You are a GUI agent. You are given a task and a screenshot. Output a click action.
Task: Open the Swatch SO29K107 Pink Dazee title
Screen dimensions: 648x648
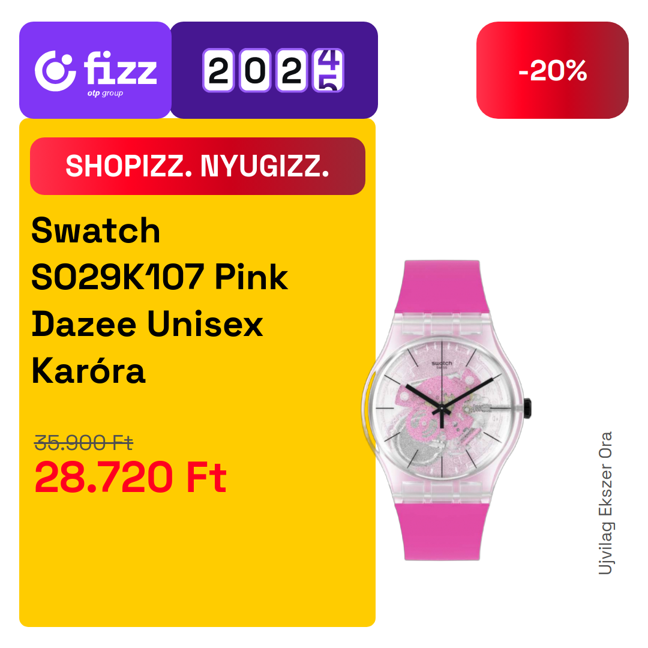pos(160,301)
